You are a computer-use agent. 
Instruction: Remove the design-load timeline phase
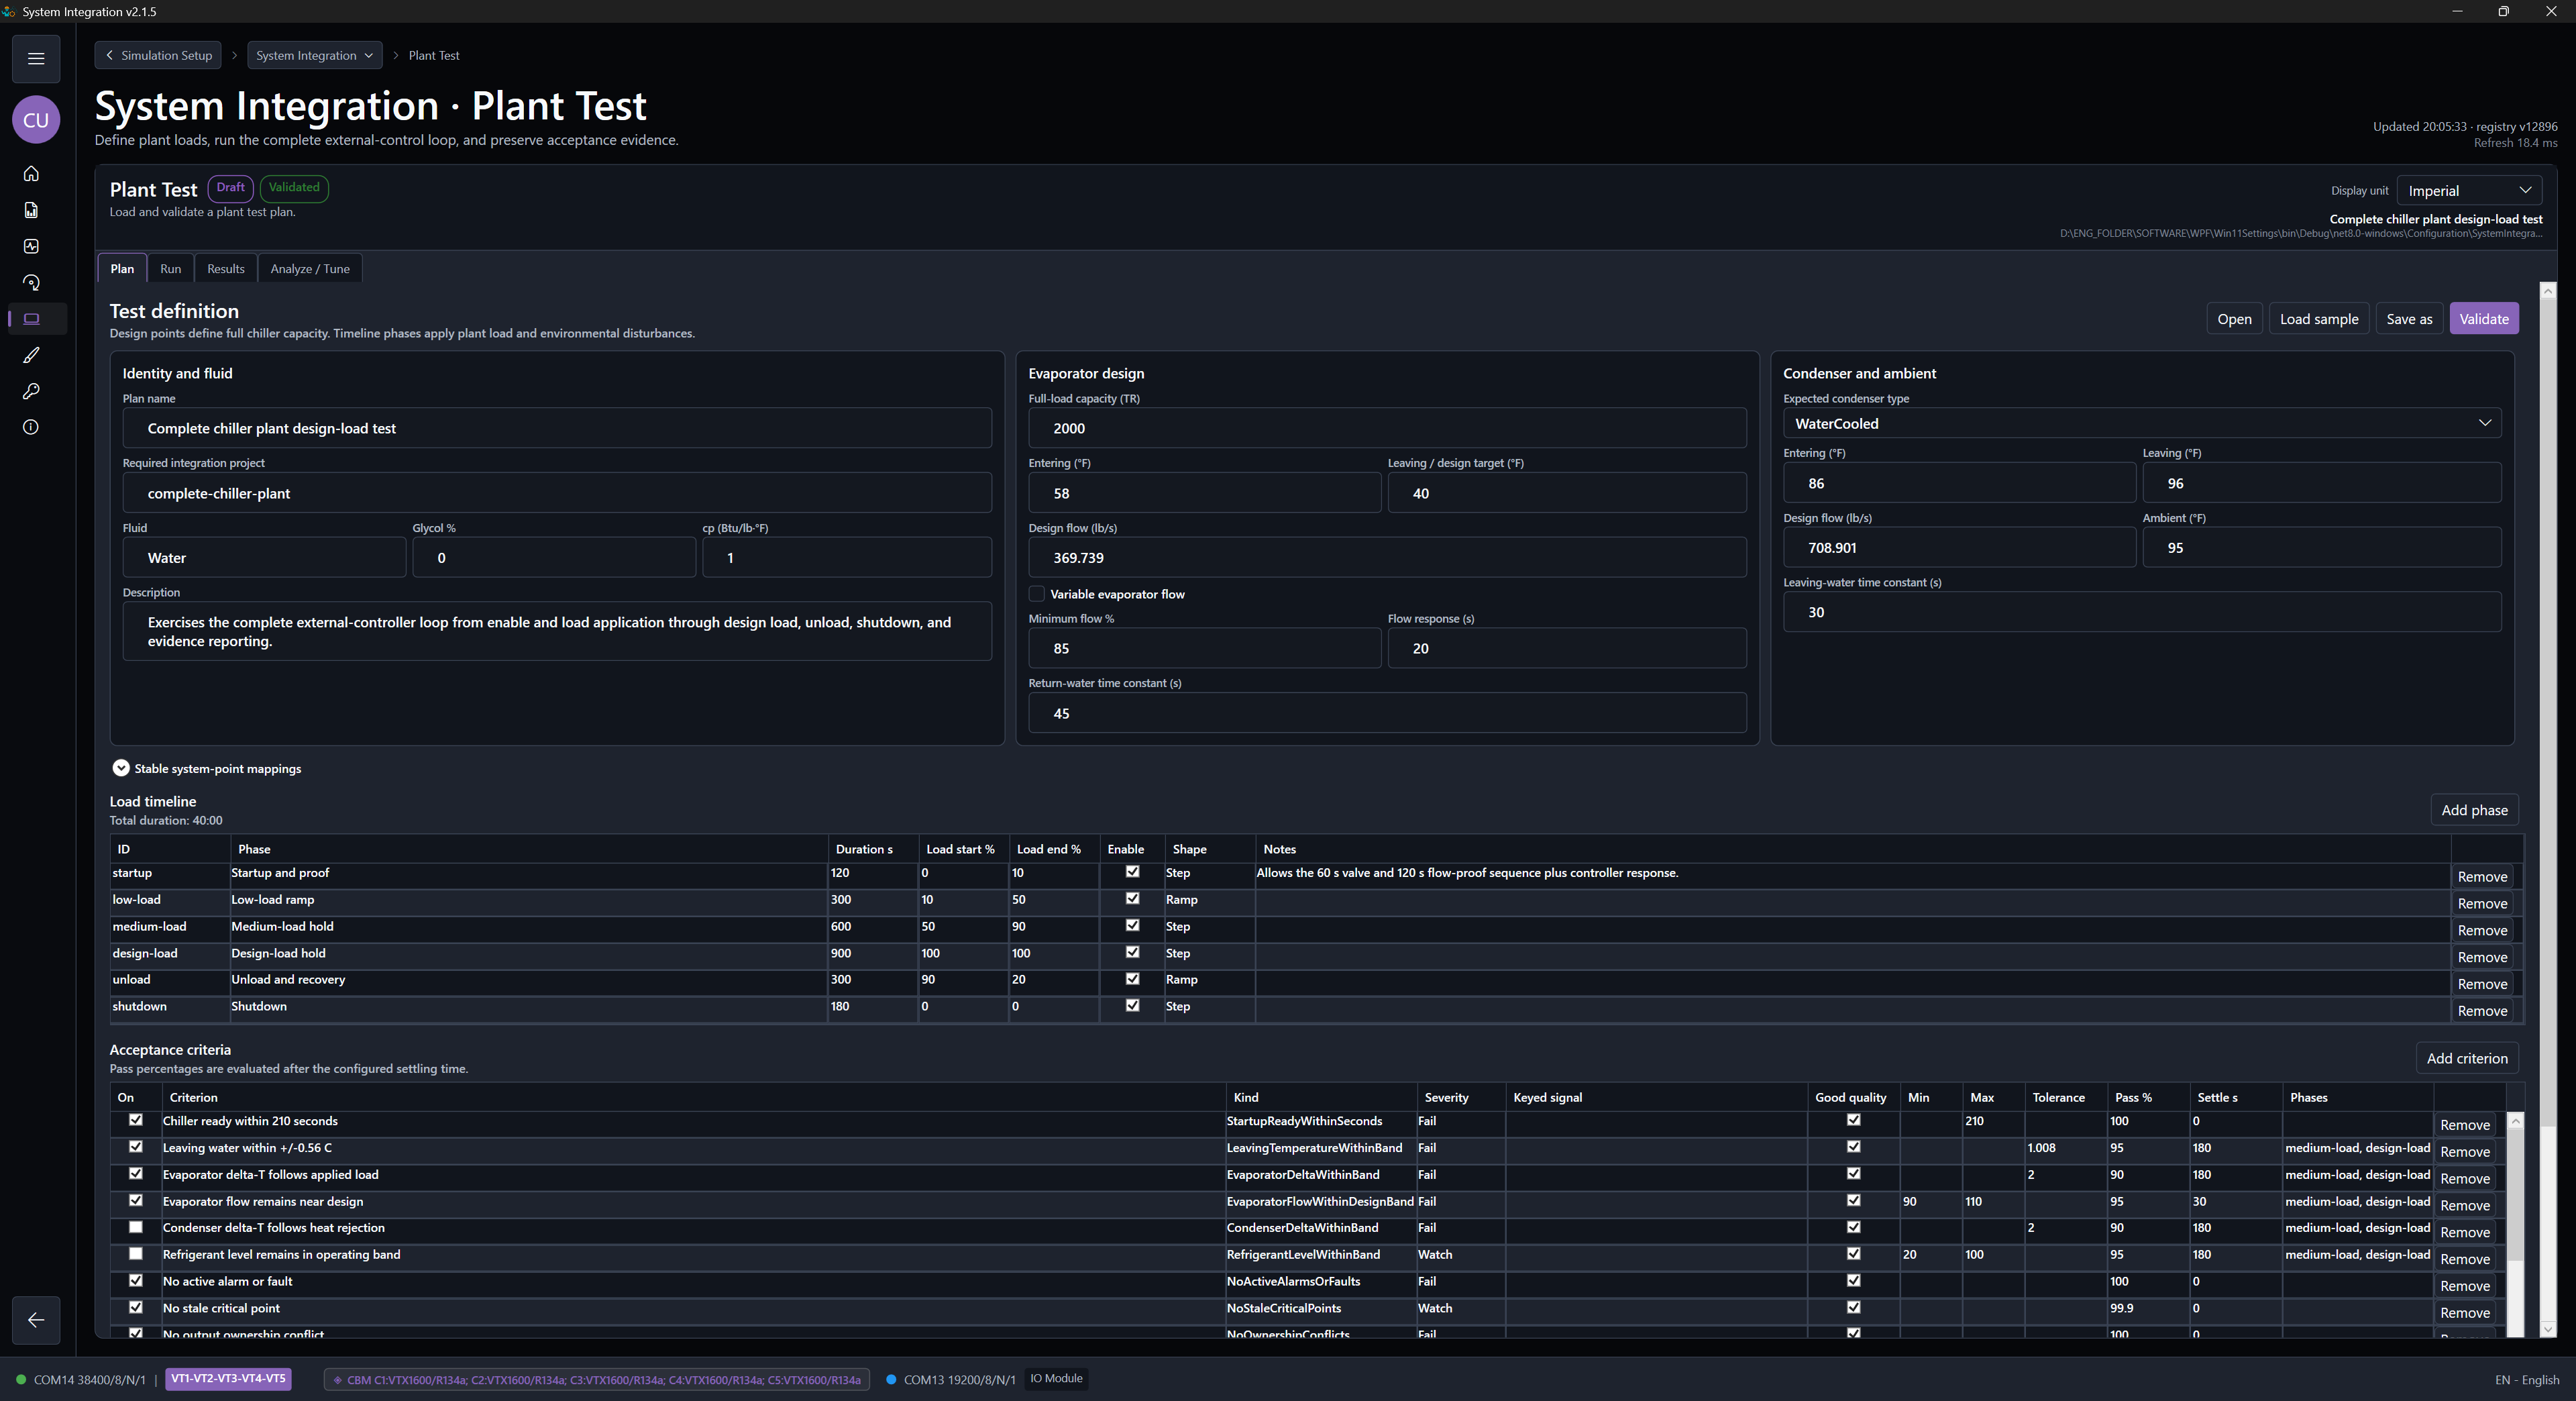pos(2482,957)
